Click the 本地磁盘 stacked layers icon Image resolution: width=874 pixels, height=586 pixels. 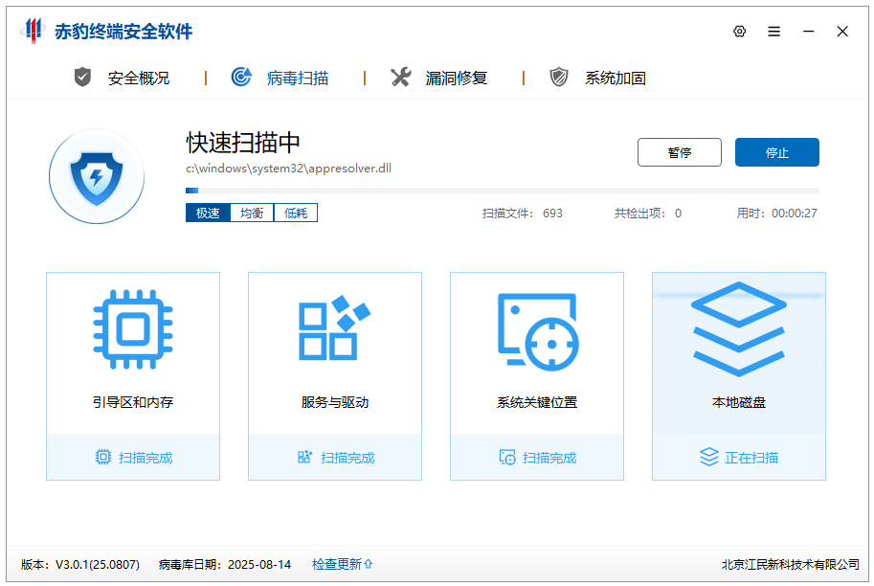pyautogui.click(x=738, y=328)
